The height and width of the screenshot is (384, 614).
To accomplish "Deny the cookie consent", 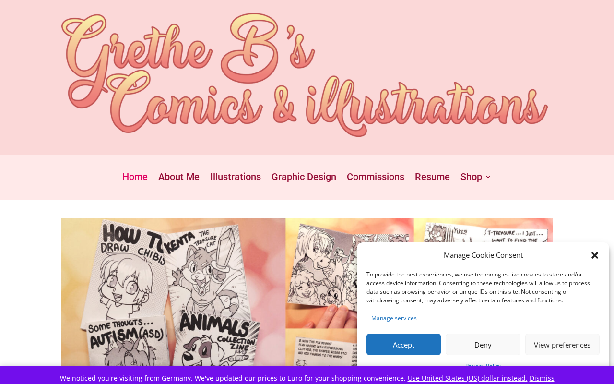I will [483, 345].
